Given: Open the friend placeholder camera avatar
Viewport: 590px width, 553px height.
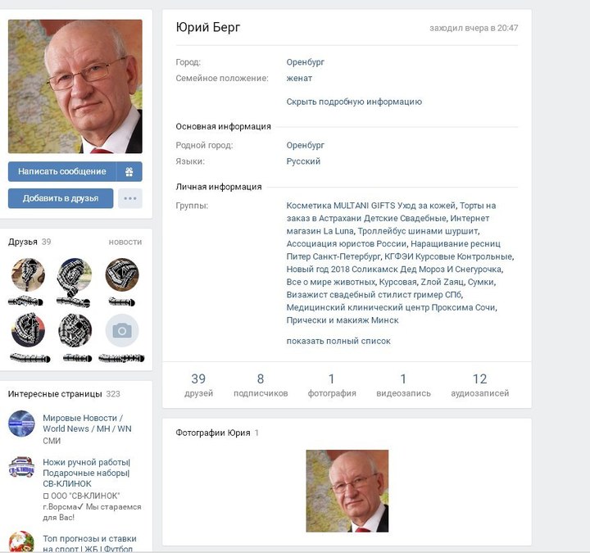Looking at the screenshot, I should tap(122, 331).
